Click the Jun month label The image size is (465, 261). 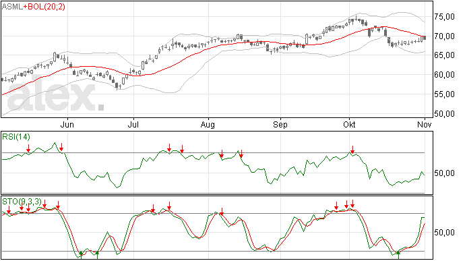[x=67, y=124]
